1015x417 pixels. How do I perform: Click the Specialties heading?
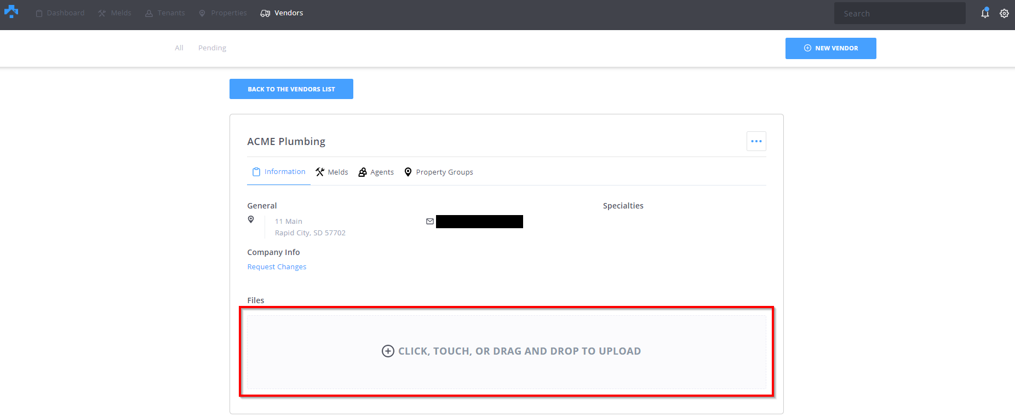point(623,206)
